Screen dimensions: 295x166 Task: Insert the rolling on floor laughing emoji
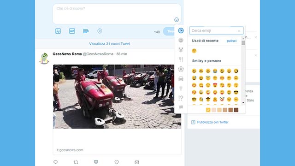point(236,71)
